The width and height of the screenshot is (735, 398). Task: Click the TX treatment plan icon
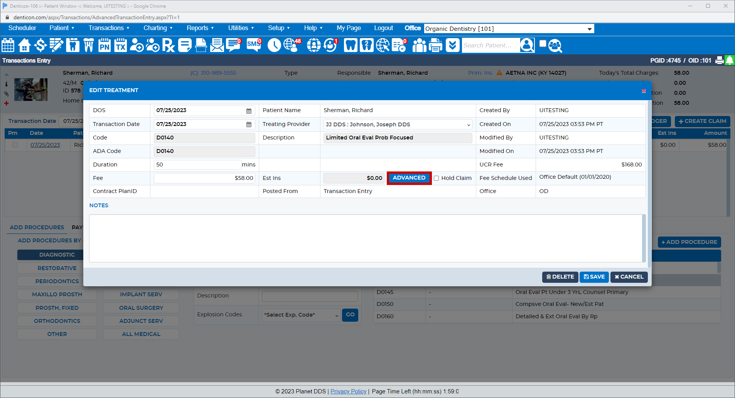pyautogui.click(x=121, y=45)
